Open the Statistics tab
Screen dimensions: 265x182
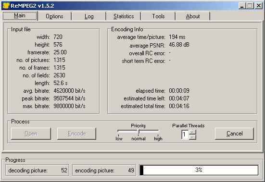124,16
